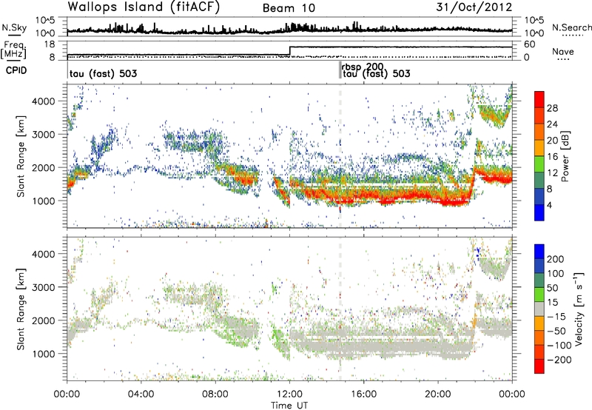592x410 pixels.
Task: Select '12' on the Power colorbar
Action: [x=552, y=173]
